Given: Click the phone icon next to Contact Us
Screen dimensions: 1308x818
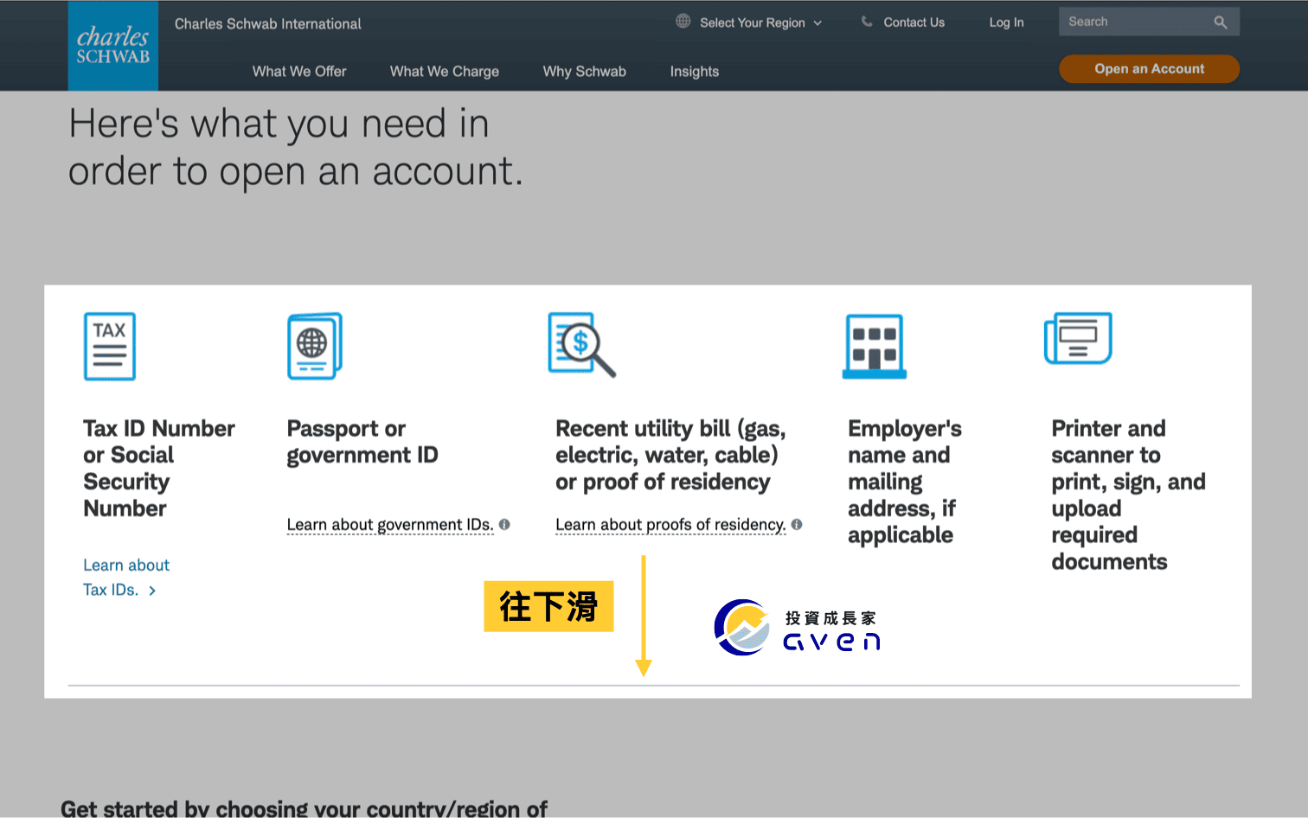Looking at the screenshot, I should (x=866, y=22).
